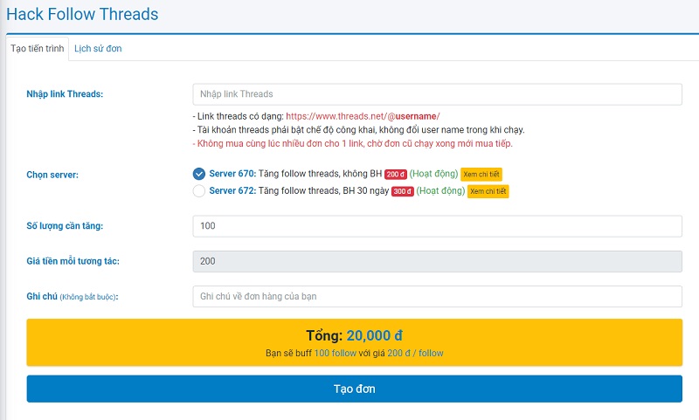Click the Tổng: 20,000 đ total text
This screenshot has height=420, width=699.
point(355,335)
